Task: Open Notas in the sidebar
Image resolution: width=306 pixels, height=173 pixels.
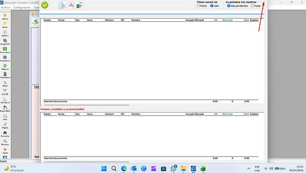Action: (5, 25)
